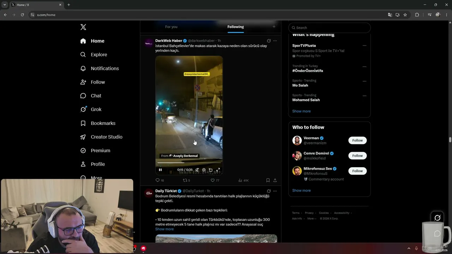Open more options on Daily Türkist post
This screenshot has height=254, width=452.
[275, 191]
